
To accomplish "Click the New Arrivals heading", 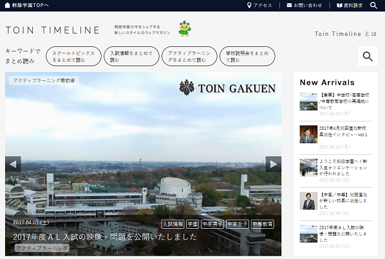I will coord(327,82).
